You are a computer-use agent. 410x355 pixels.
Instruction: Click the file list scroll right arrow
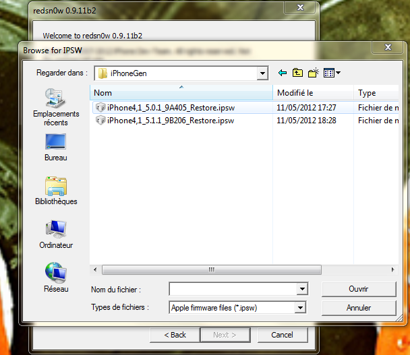click(392, 269)
